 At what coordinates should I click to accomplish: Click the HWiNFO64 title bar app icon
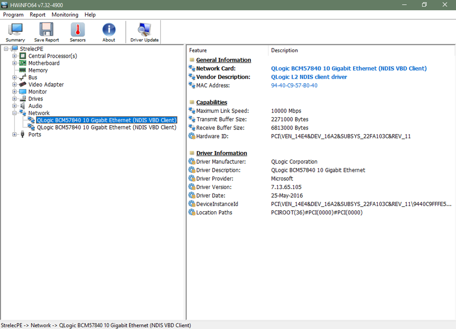pos(5,5)
